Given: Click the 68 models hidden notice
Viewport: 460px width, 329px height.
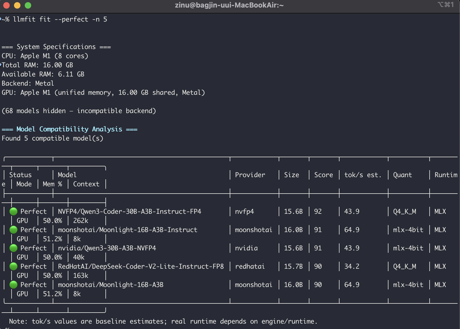Looking at the screenshot, I should [x=79, y=111].
